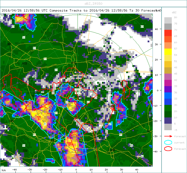Screen dimensions: 187x173
Task: Click the legend value 57
Action: (x=176, y=49)
